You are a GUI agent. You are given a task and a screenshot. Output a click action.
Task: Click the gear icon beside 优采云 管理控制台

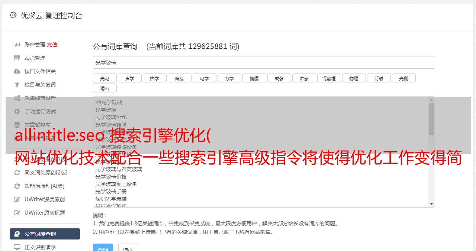13,15
